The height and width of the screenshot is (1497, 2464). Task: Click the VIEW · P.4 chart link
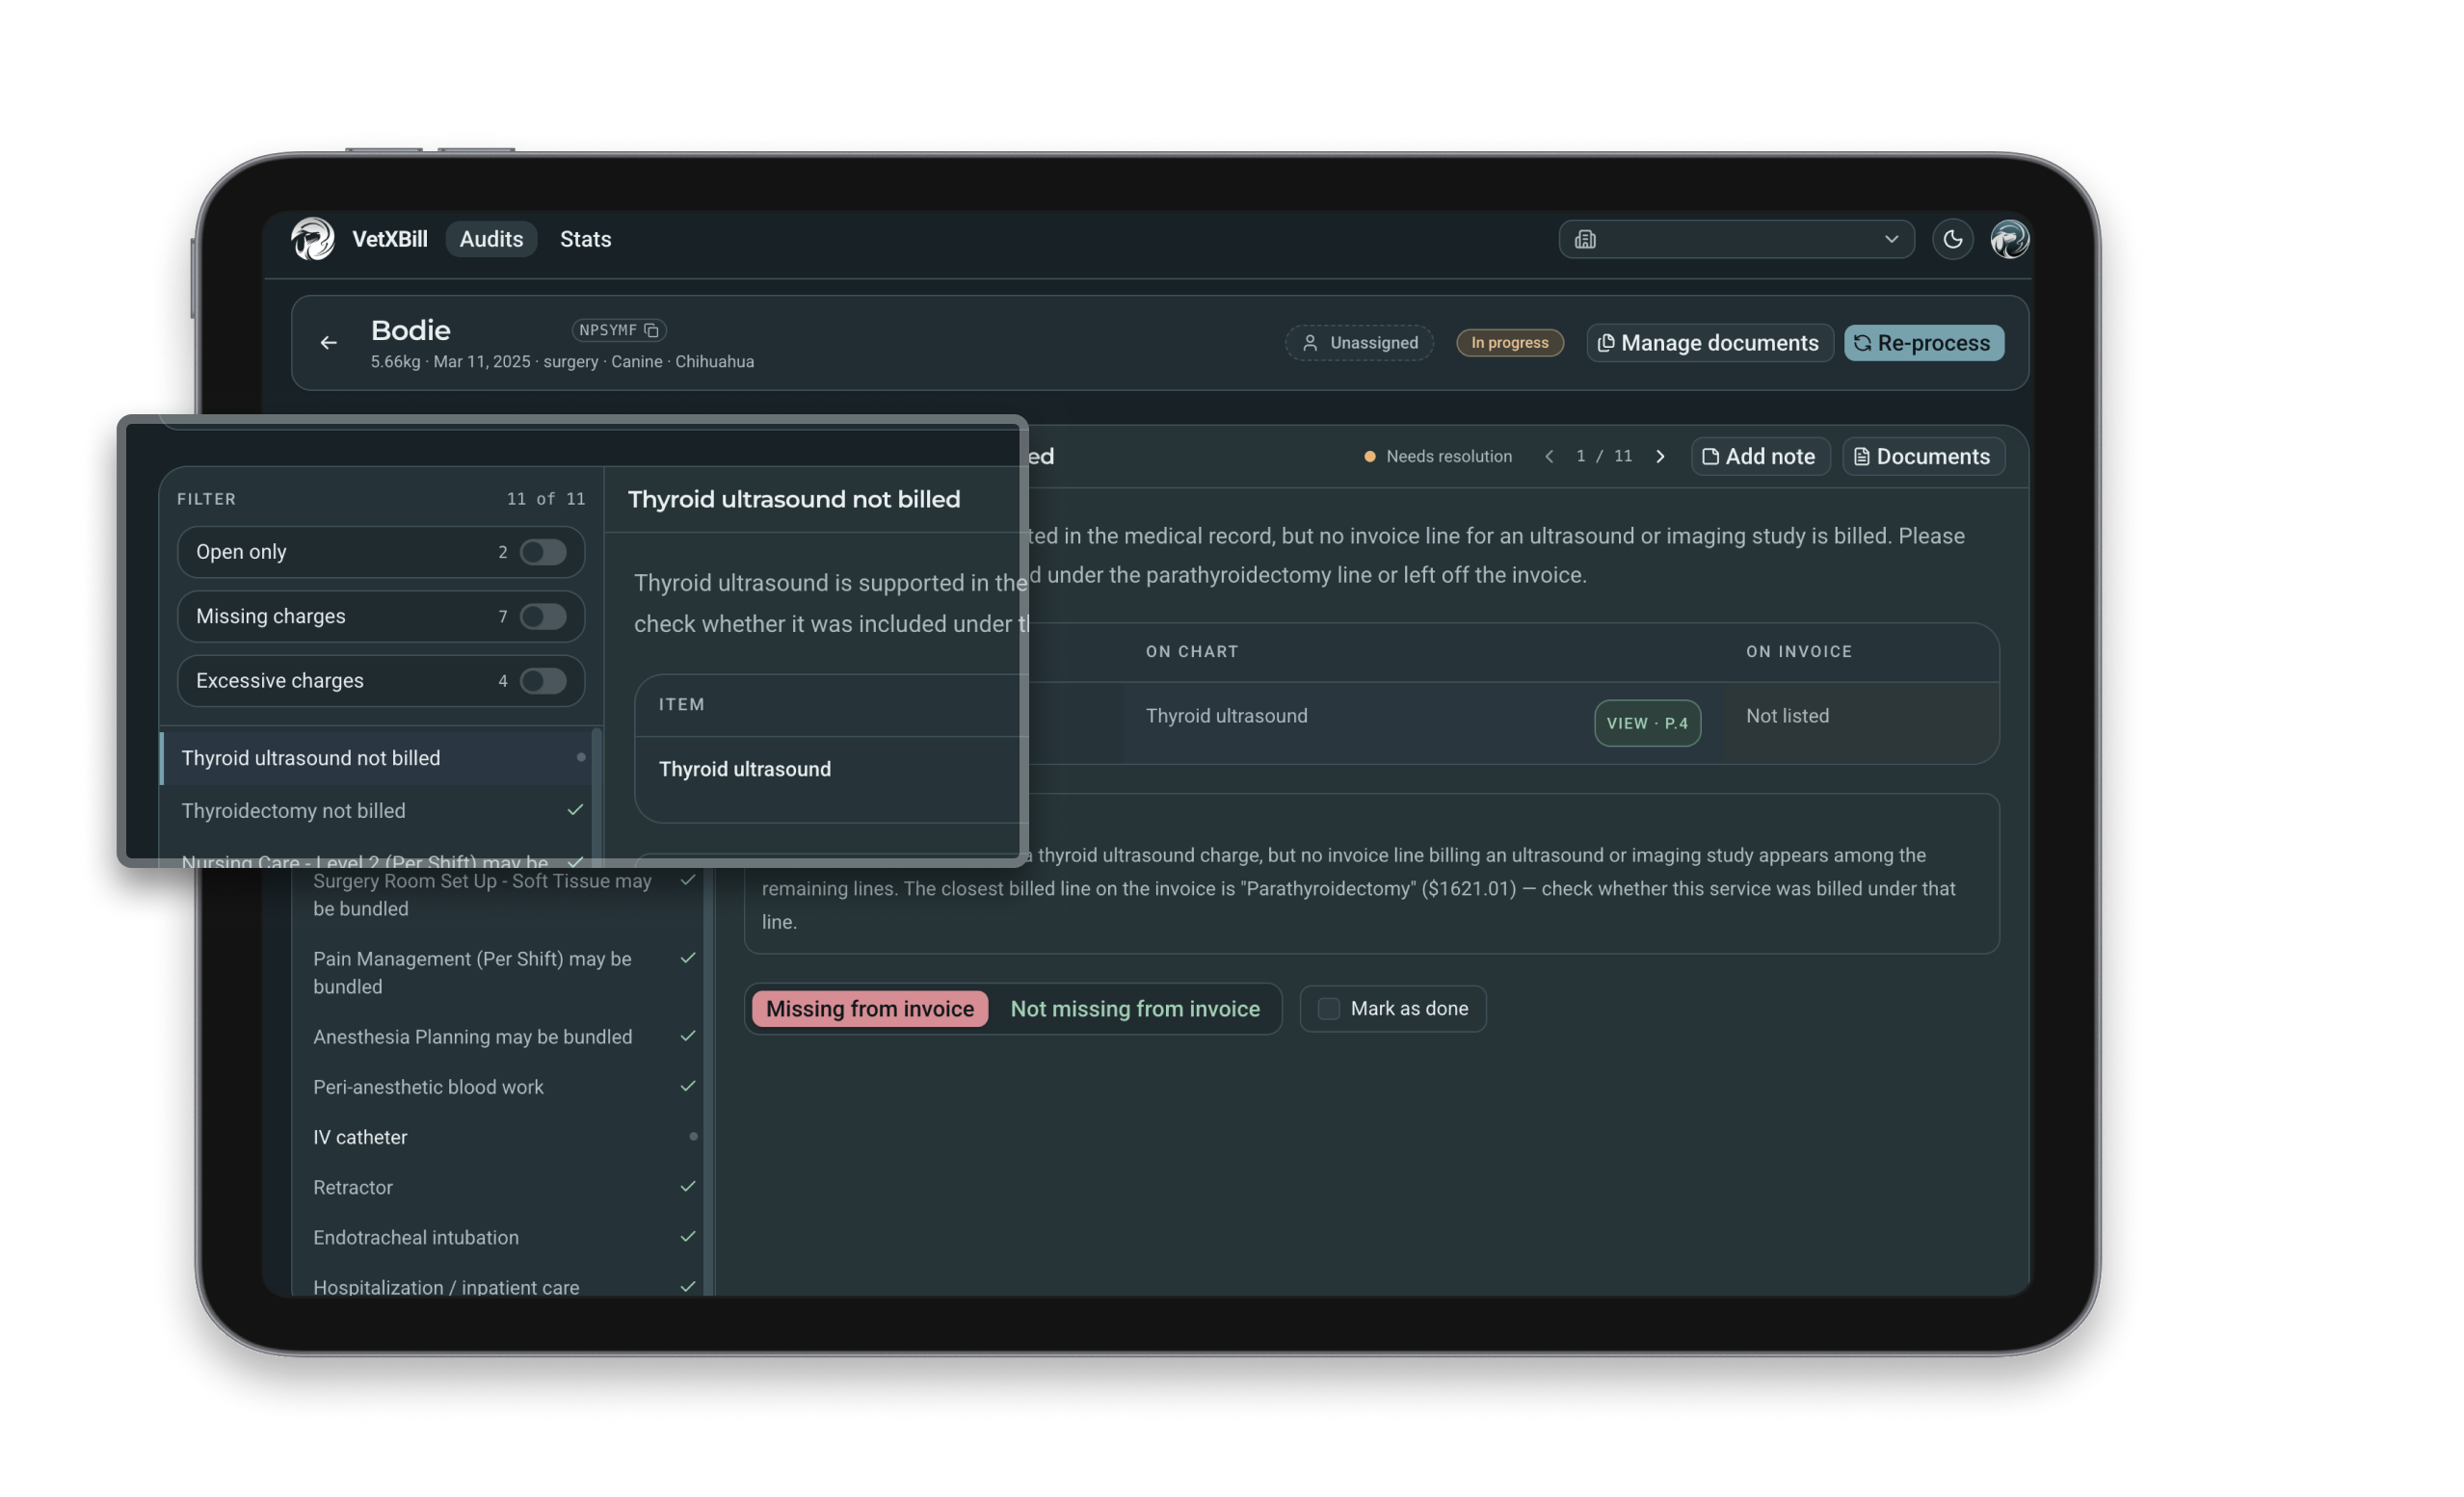(1647, 723)
